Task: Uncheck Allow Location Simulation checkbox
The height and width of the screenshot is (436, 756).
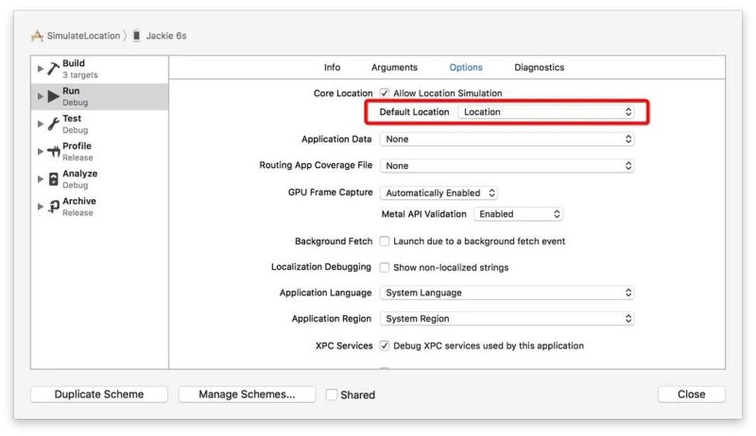Action: pos(385,92)
